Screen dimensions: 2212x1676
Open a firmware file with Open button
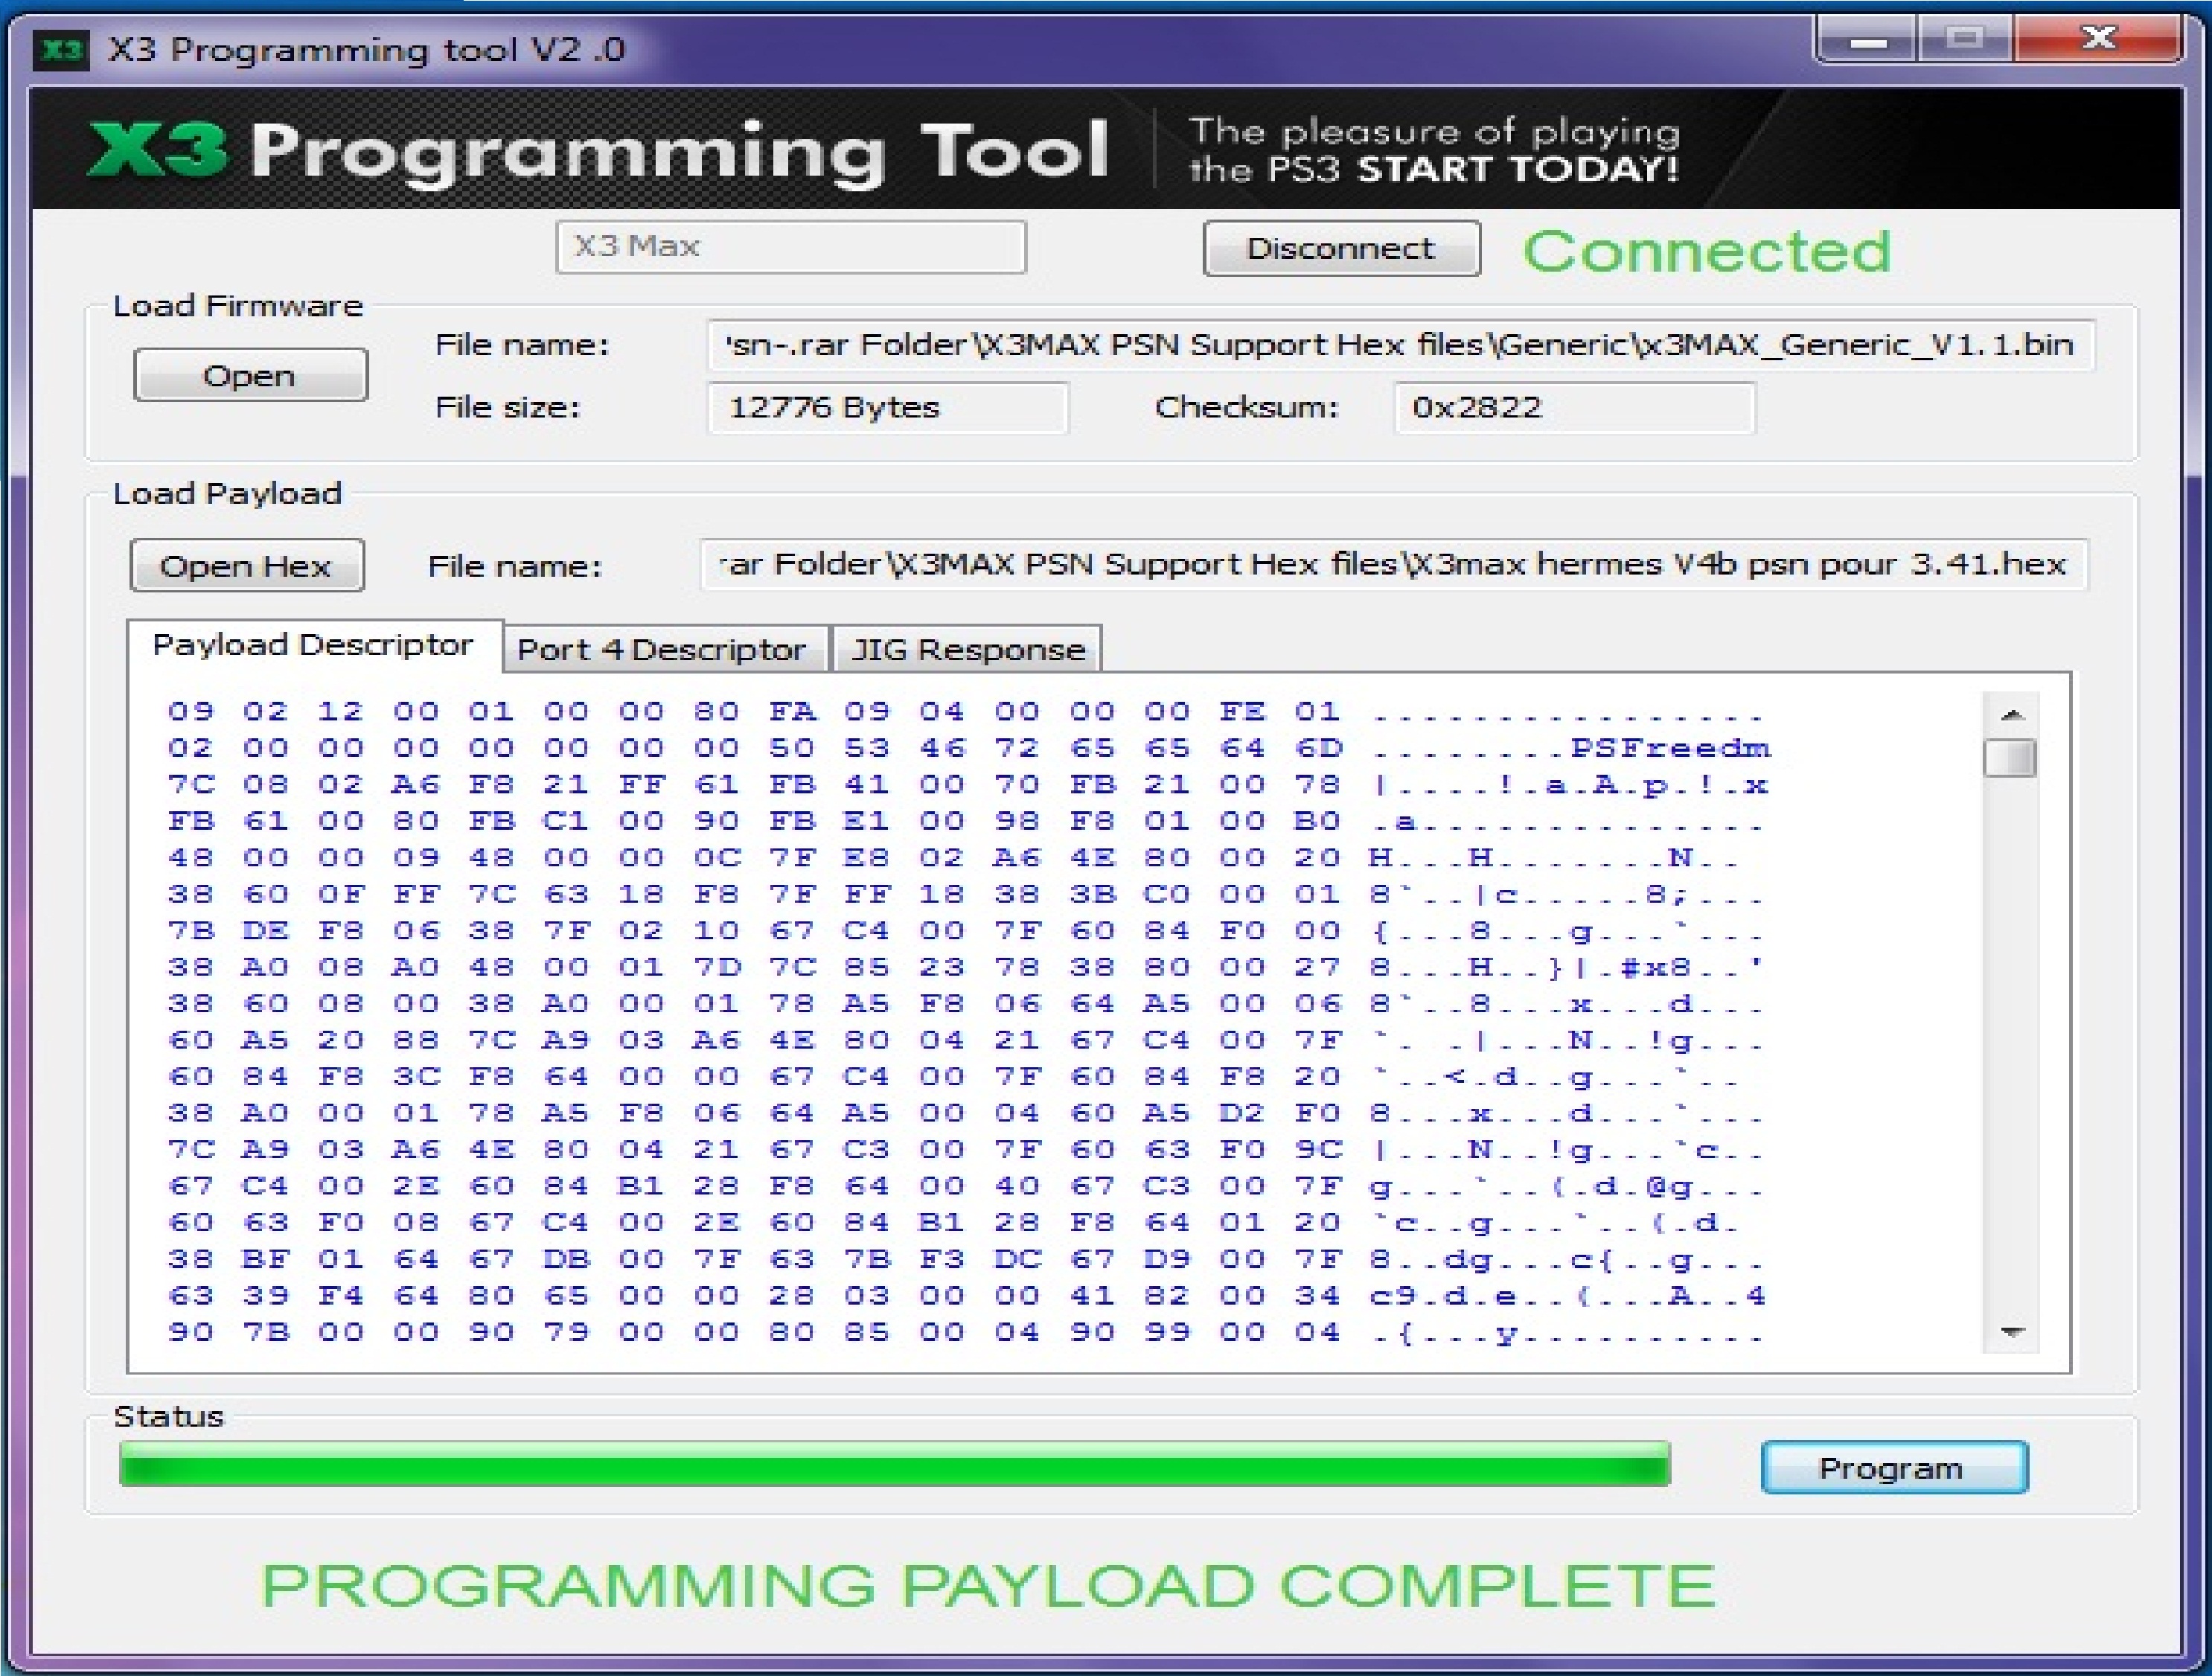250,375
